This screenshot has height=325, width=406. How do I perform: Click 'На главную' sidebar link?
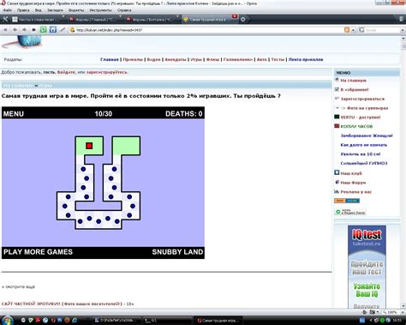point(353,81)
